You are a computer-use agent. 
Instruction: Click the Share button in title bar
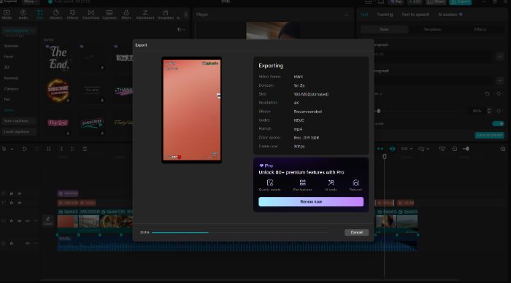[x=436, y=2]
